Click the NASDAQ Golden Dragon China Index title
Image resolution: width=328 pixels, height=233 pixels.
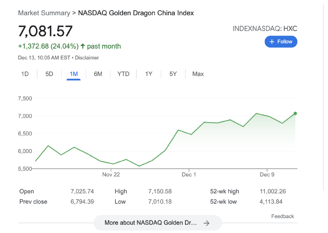click(136, 13)
